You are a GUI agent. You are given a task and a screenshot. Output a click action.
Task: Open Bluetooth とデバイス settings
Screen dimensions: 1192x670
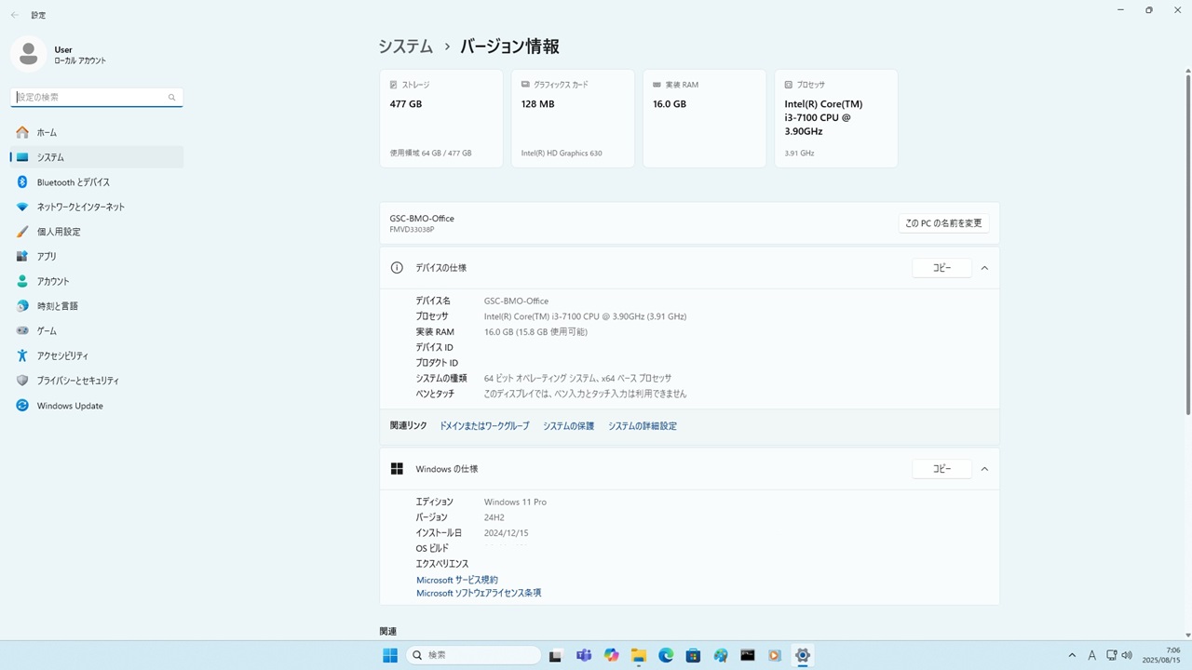click(97, 182)
